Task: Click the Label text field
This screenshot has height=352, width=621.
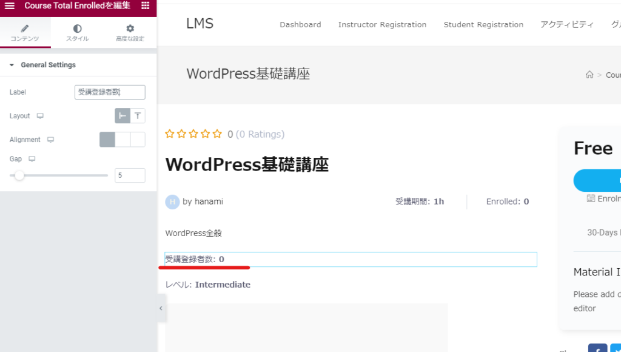Action: (109, 92)
